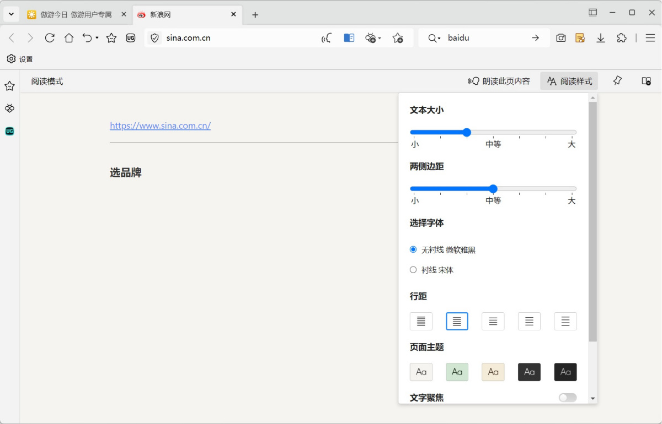Pin the reading style panel

[617, 80]
